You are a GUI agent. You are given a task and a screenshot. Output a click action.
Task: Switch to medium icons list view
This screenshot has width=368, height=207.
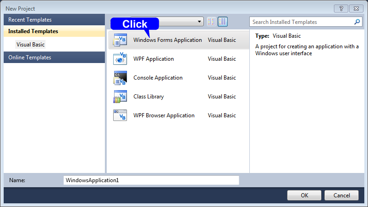[x=223, y=22]
